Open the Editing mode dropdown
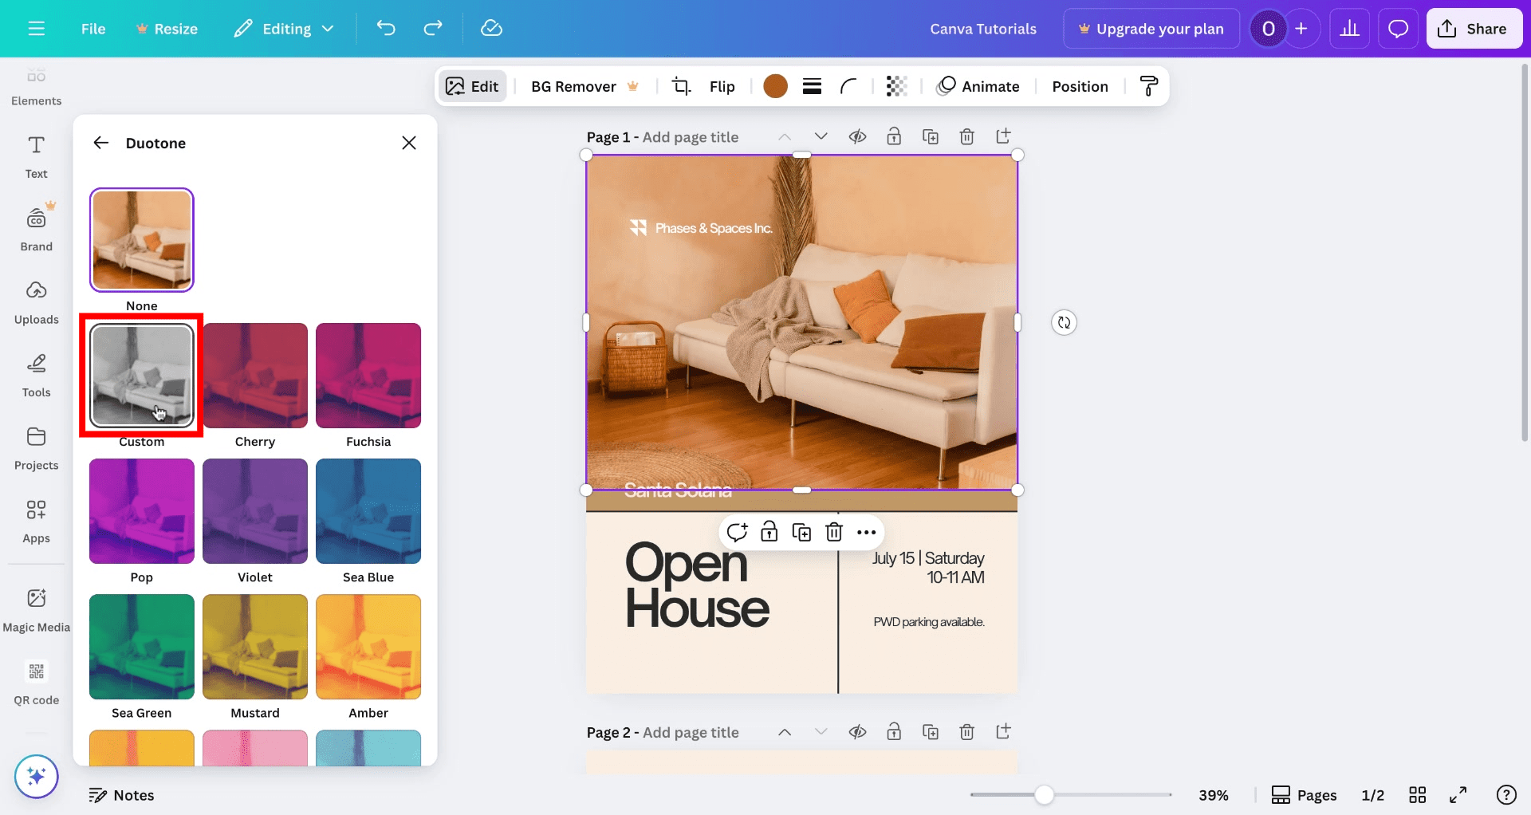 click(284, 29)
